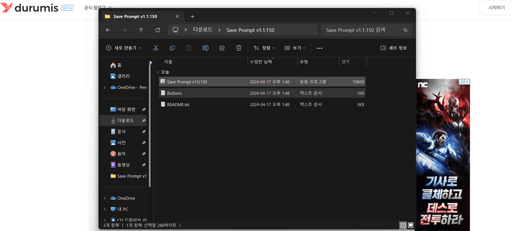The image size is (512, 231).
Task: Open the see more (...) toolbar menu
Action: point(320,48)
